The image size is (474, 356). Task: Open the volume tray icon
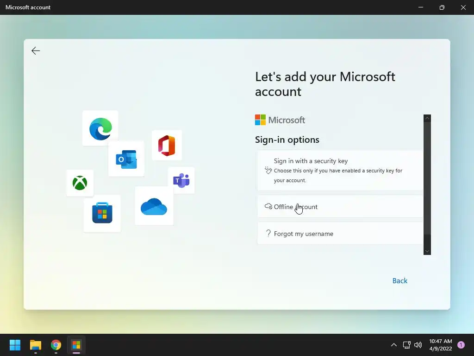418,345
